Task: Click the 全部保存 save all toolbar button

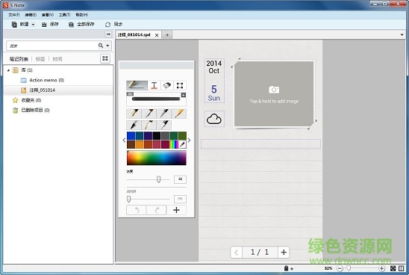Action: (81, 25)
